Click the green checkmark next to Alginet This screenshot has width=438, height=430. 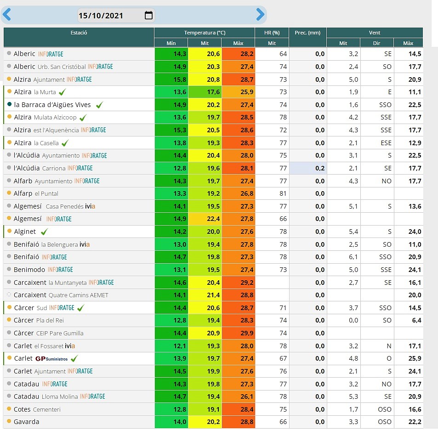[x=44, y=232]
